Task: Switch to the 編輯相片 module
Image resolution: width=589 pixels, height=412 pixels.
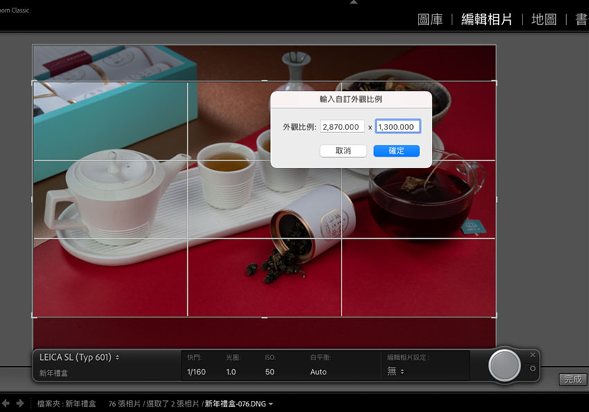Action: click(486, 19)
